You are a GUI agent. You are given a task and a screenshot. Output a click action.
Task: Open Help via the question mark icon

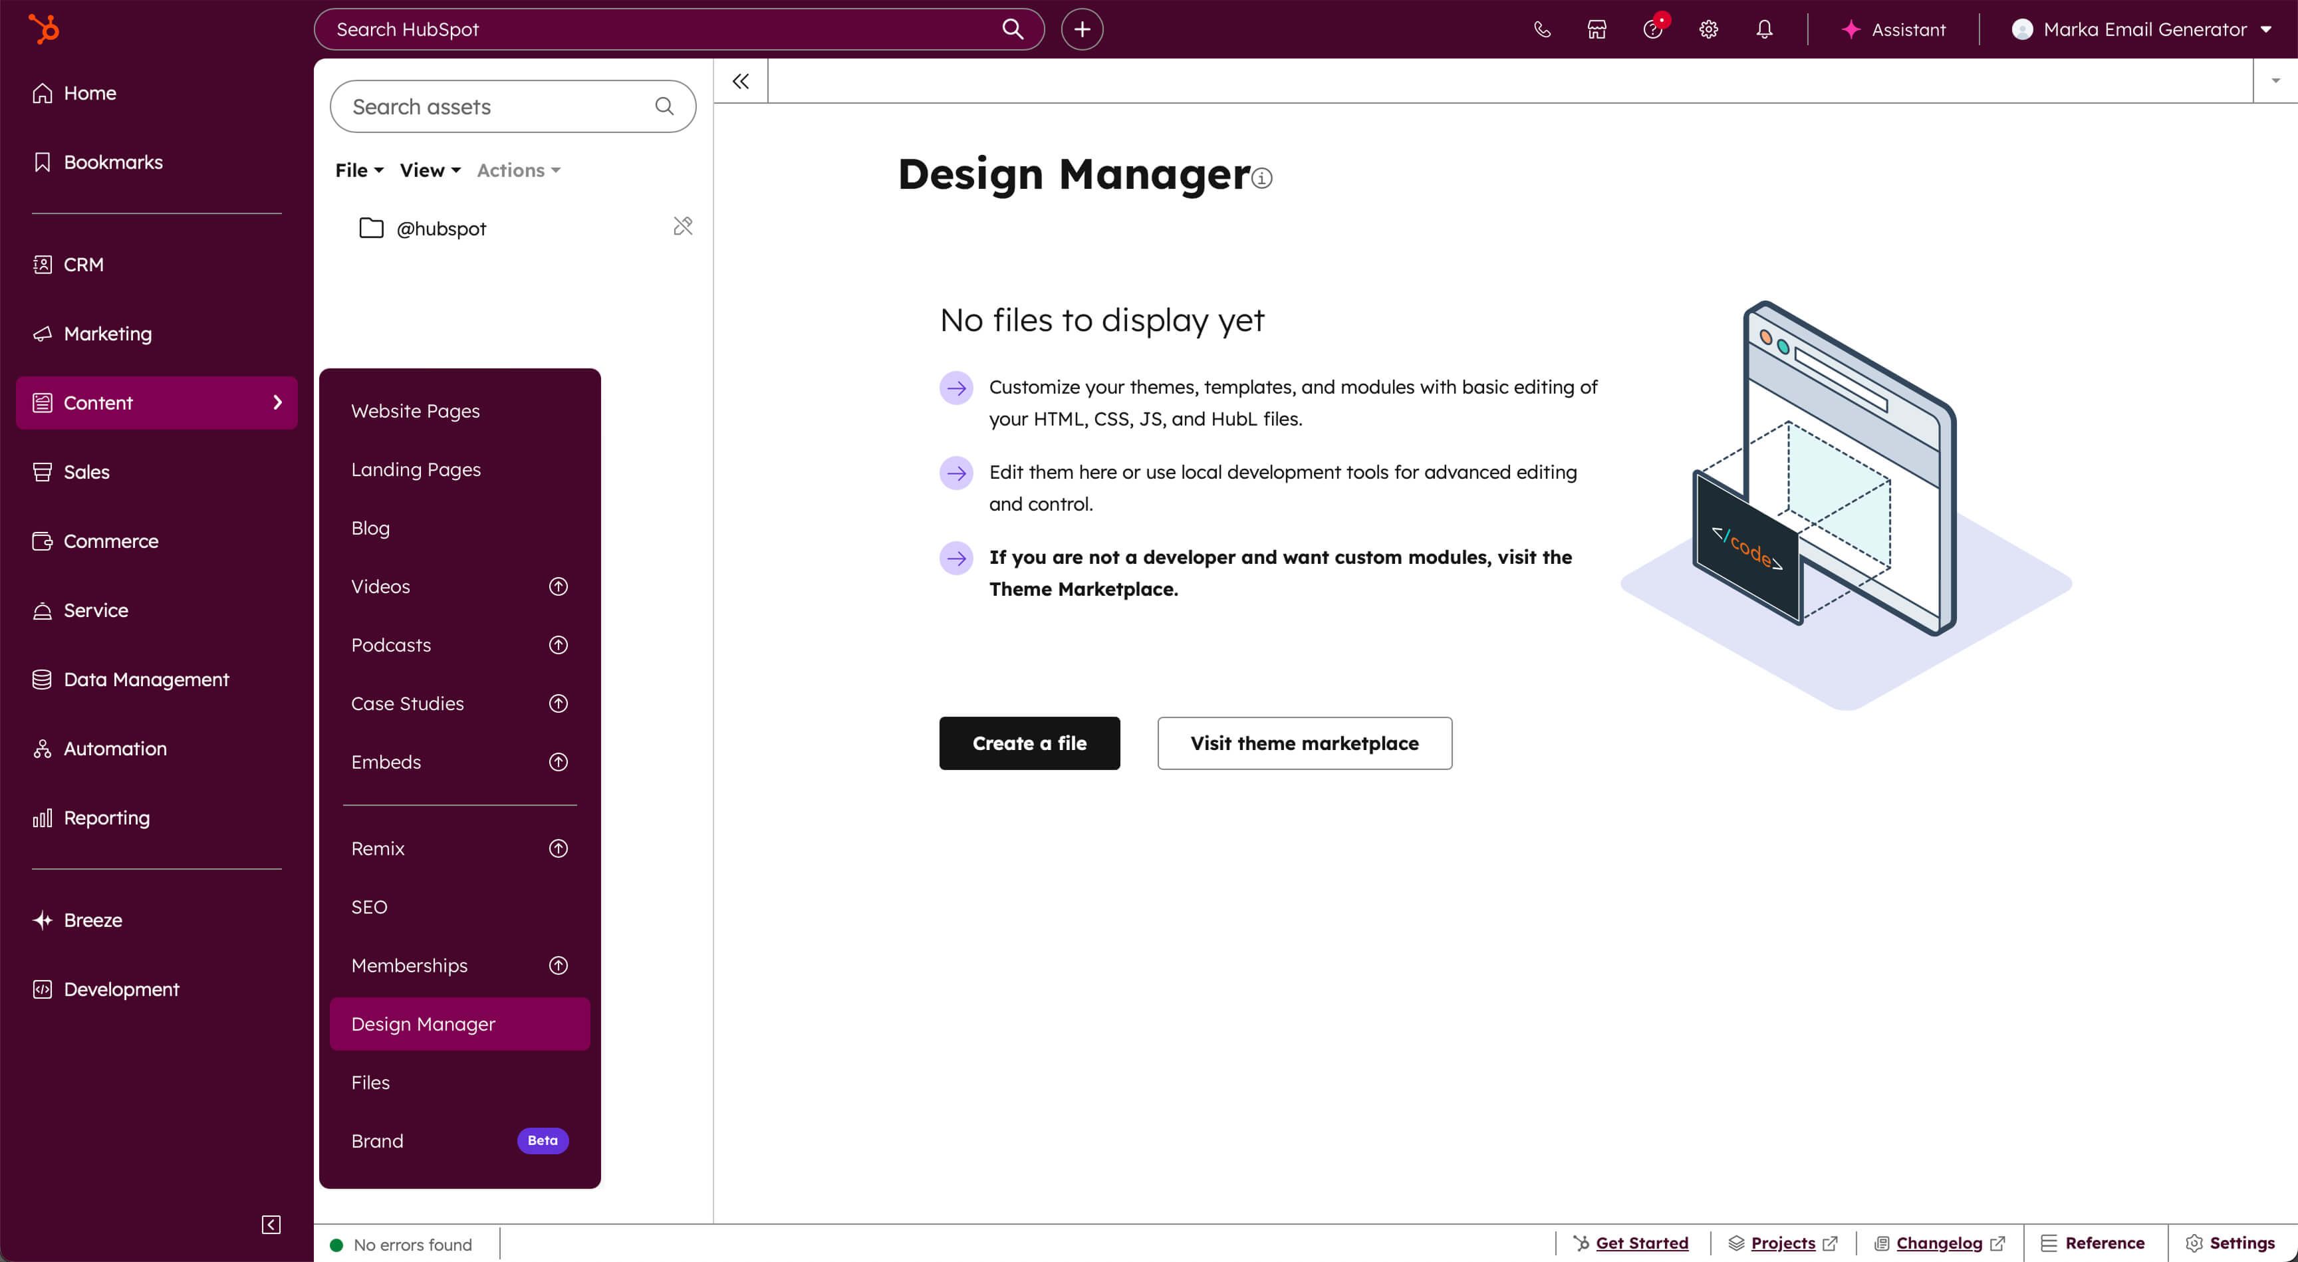click(1652, 29)
